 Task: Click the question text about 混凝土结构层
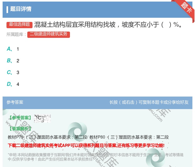click(108, 25)
